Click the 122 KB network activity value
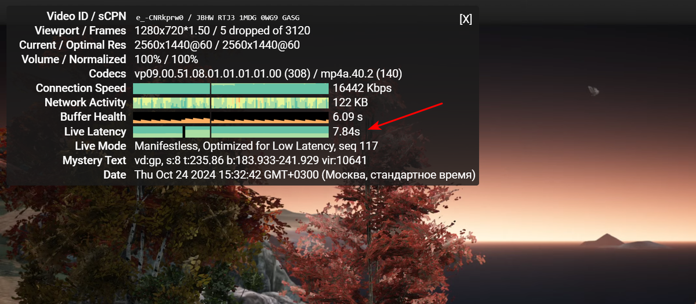This screenshot has width=696, height=304. [351, 103]
